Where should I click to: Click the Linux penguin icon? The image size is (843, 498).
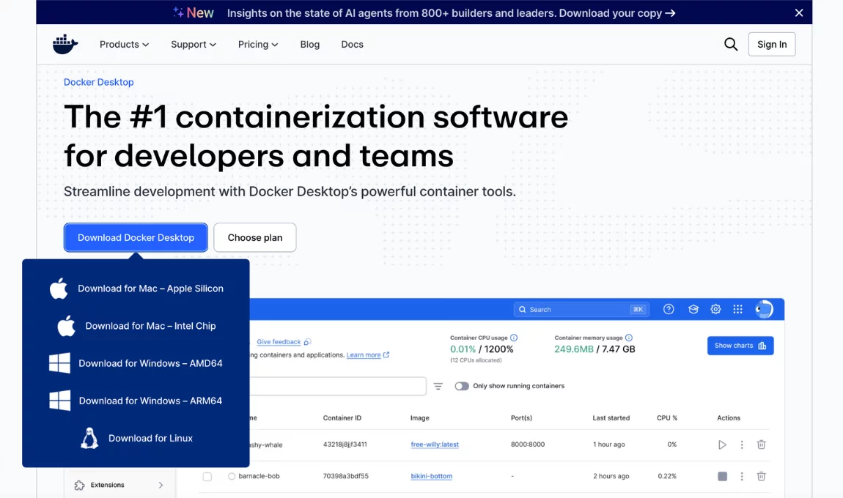tap(89, 439)
